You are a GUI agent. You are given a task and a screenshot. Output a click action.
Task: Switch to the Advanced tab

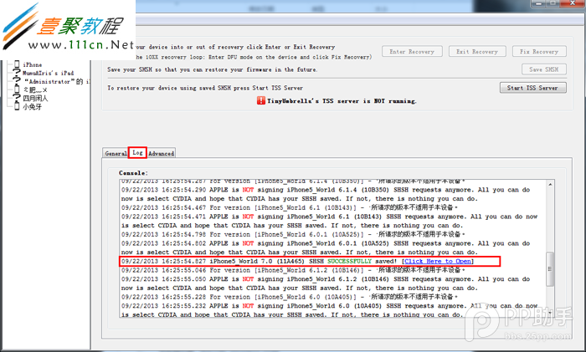(161, 153)
